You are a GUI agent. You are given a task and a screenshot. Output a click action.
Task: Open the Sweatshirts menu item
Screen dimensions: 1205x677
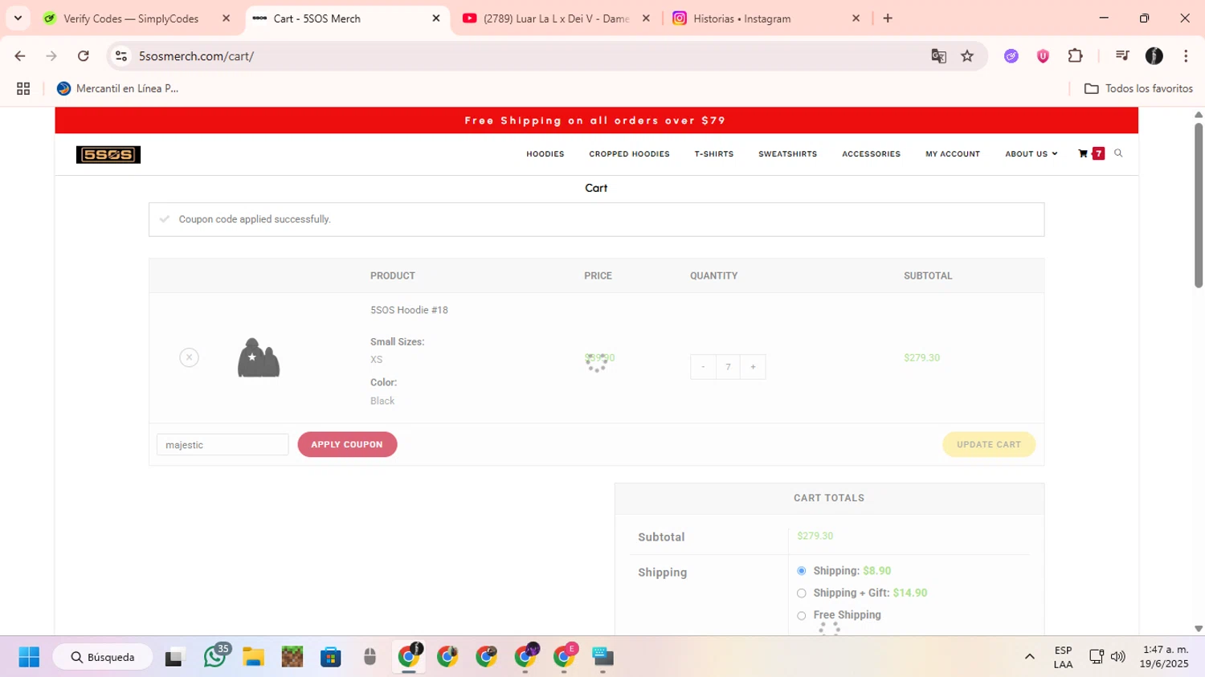[787, 154]
